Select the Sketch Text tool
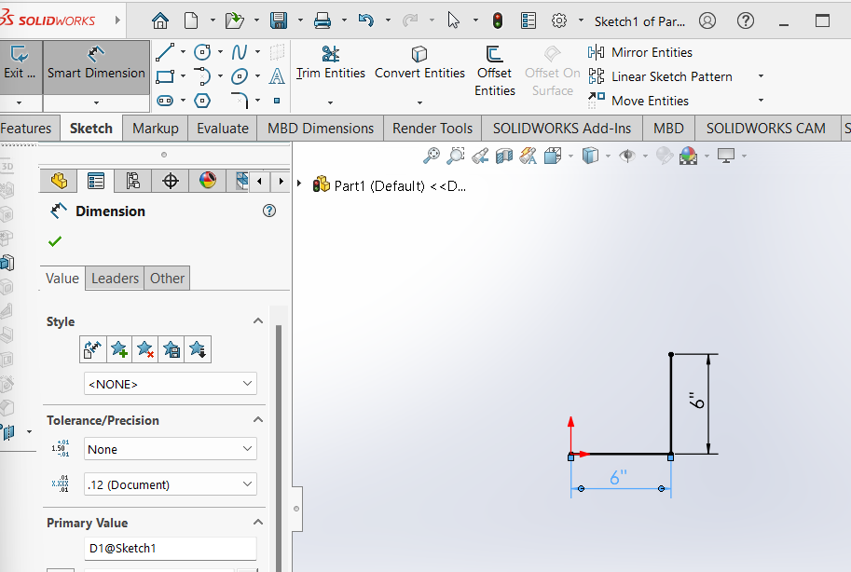This screenshot has width=851, height=572. [x=277, y=76]
